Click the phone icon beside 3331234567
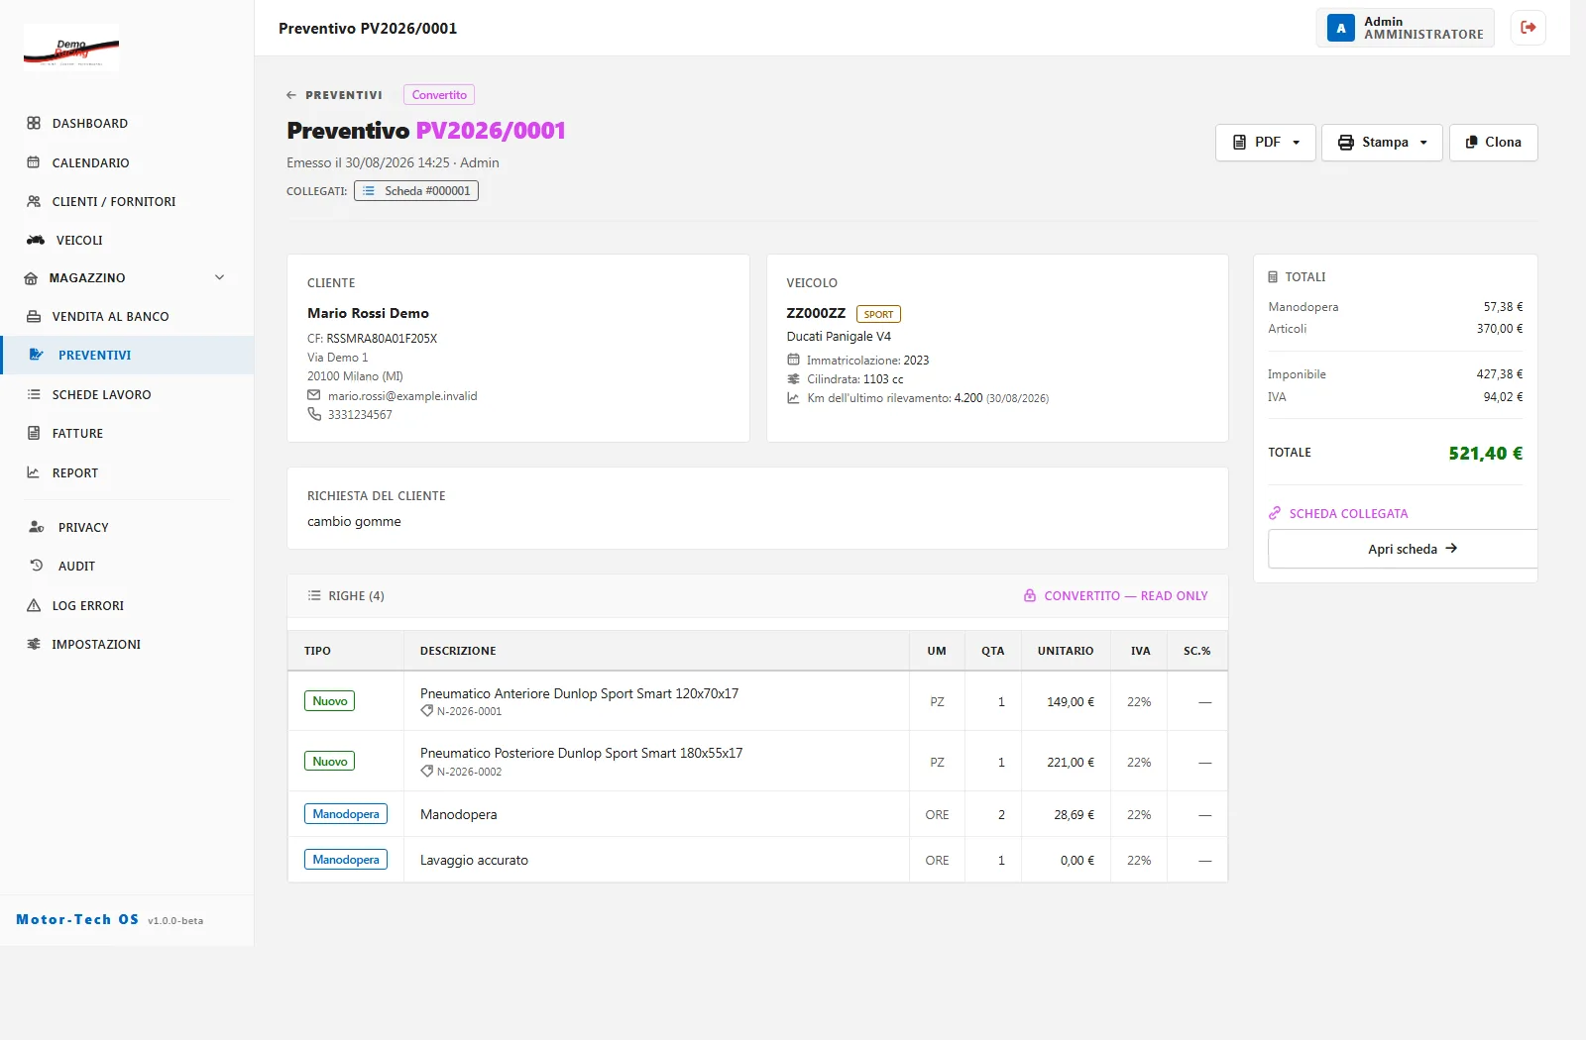Image resolution: width=1586 pixels, height=1040 pixels. click(x=314, y=414)
